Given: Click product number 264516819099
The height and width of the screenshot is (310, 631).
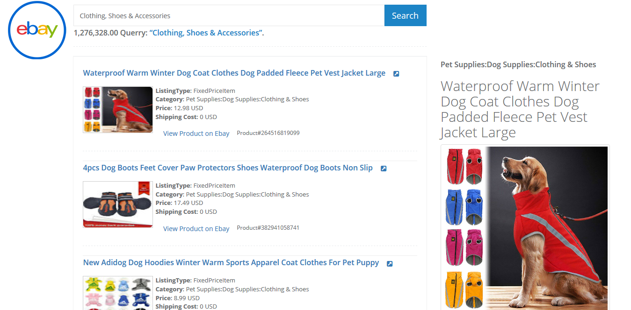Looking at the screenshot, I should click(x=268, y=133).
